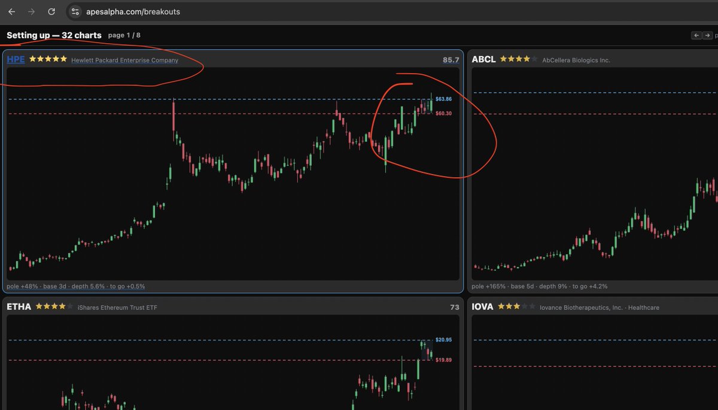Click HPE pole +48% stats line
Image resolution: width=718 pixels, height=410 pixels.
coord(76,287)
